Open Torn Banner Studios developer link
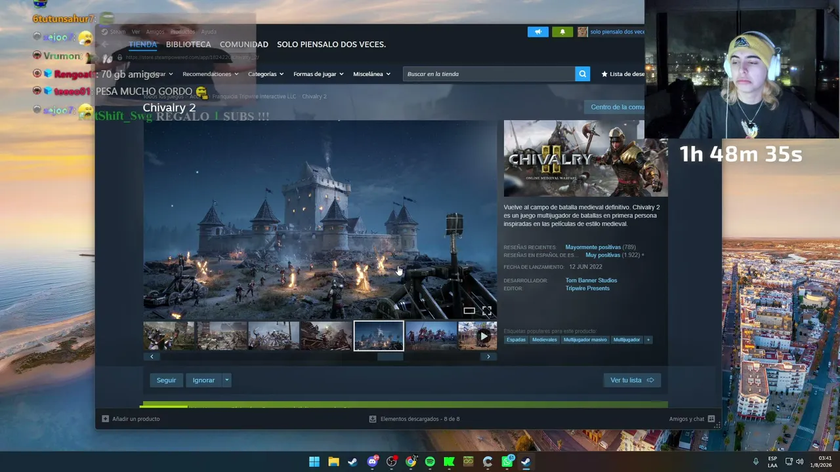This screenshot has height=472, width=840. [591, 281]
